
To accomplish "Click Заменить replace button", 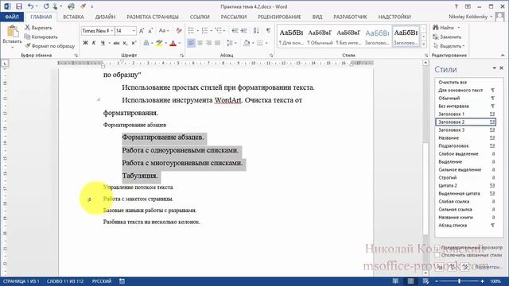I will pyautogui.click(x=447, y=37).
